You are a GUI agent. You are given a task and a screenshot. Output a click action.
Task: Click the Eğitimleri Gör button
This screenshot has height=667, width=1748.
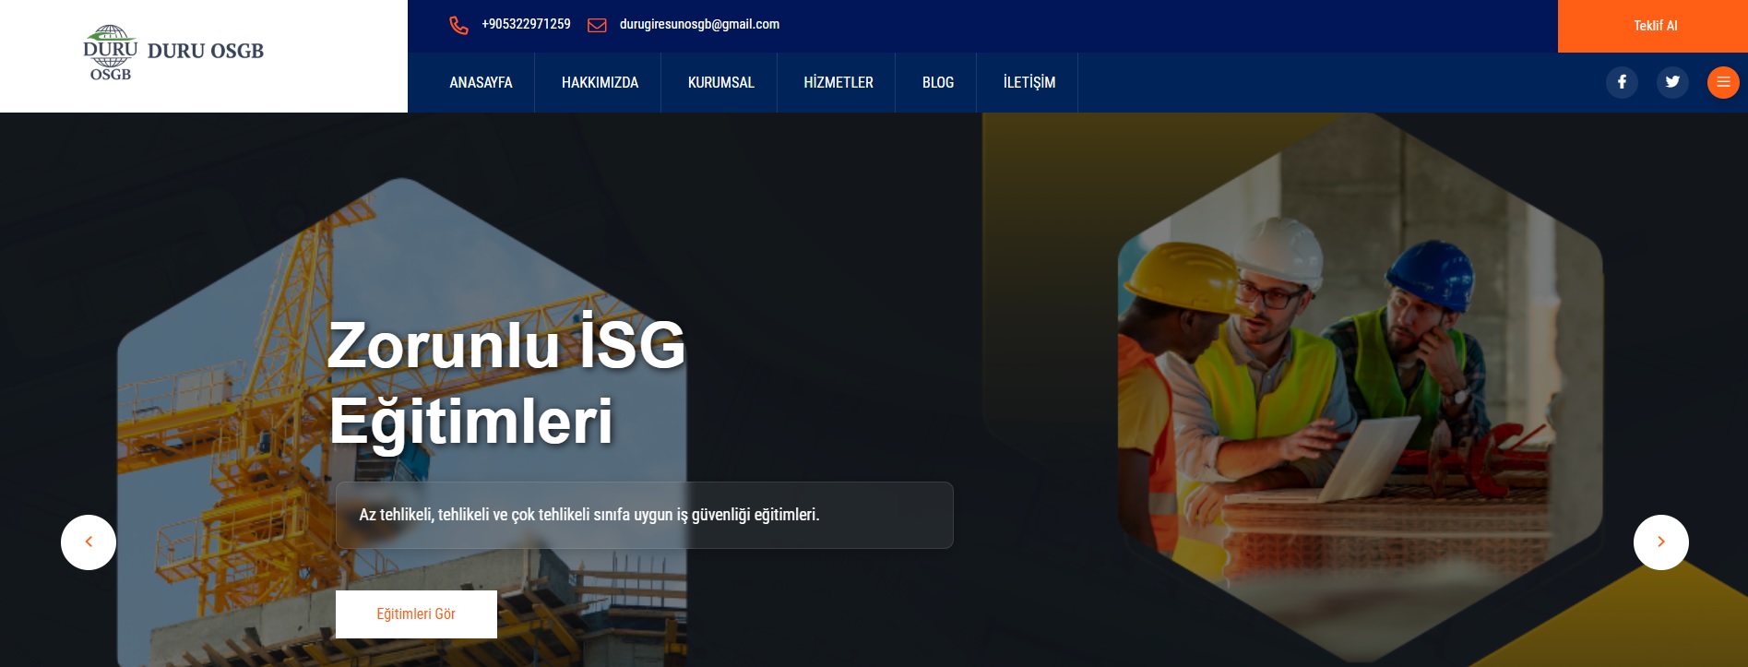(x=416, y=614)
